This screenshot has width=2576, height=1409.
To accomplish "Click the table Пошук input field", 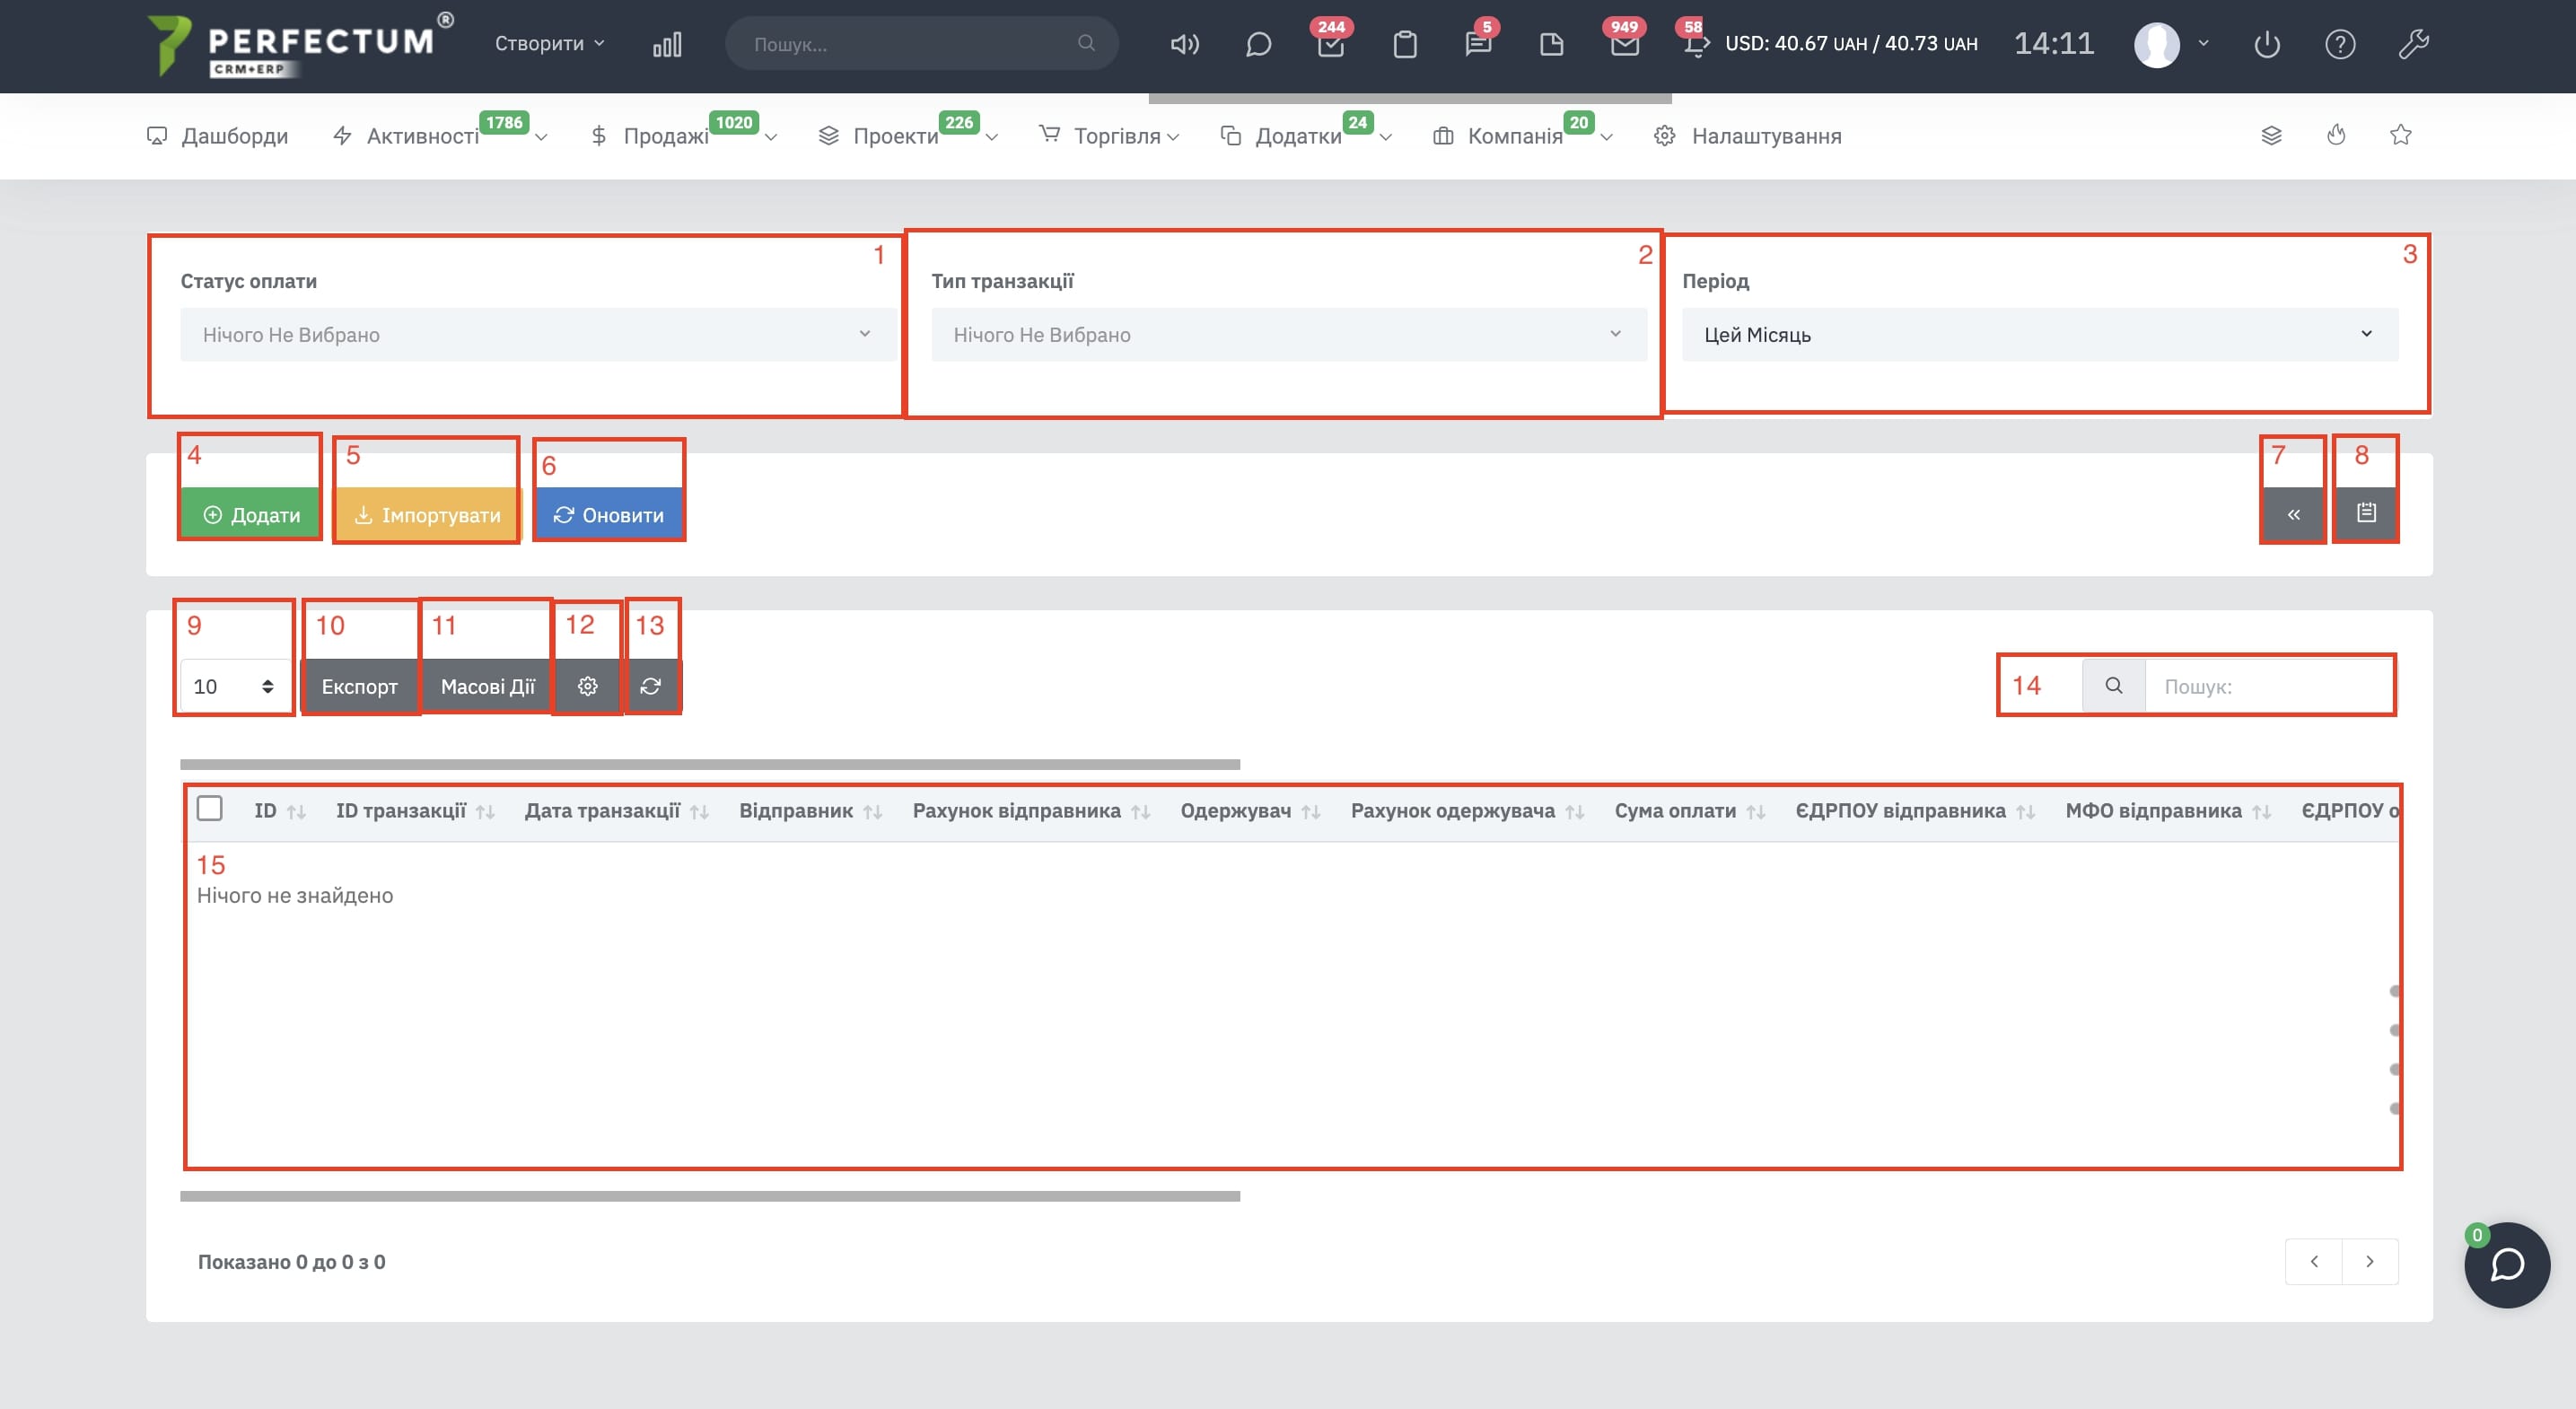I will pyautogui.click(x=2268, y=686).
